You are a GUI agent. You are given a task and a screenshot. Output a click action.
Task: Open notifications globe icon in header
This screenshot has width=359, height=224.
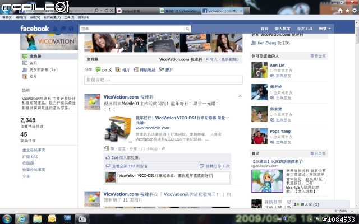pos(71,29)
